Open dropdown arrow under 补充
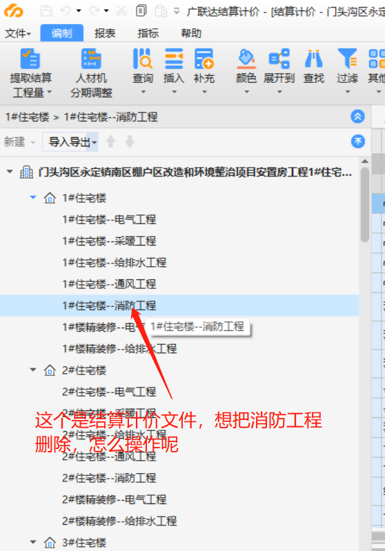The width and height of the screenshot is (385, 551). 204,92
